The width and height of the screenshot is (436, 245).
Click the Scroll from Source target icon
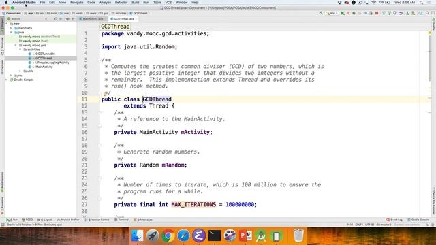point(56,19)
